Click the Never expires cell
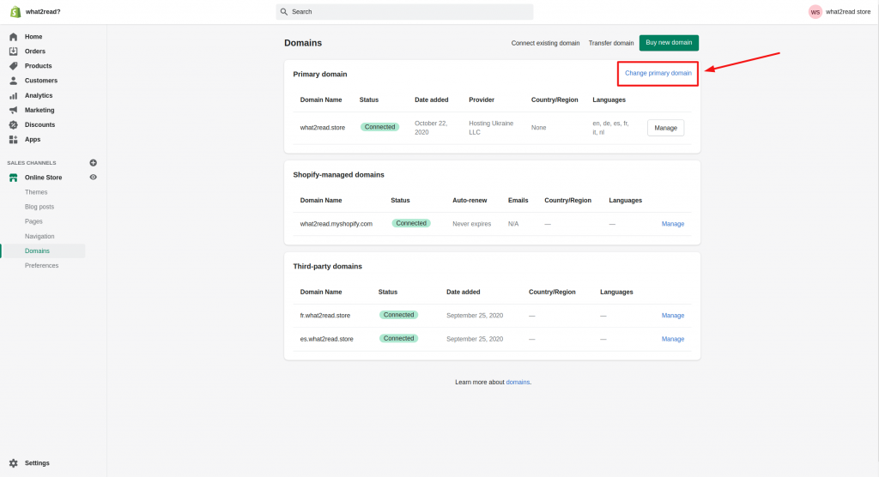 pos(471,224)
